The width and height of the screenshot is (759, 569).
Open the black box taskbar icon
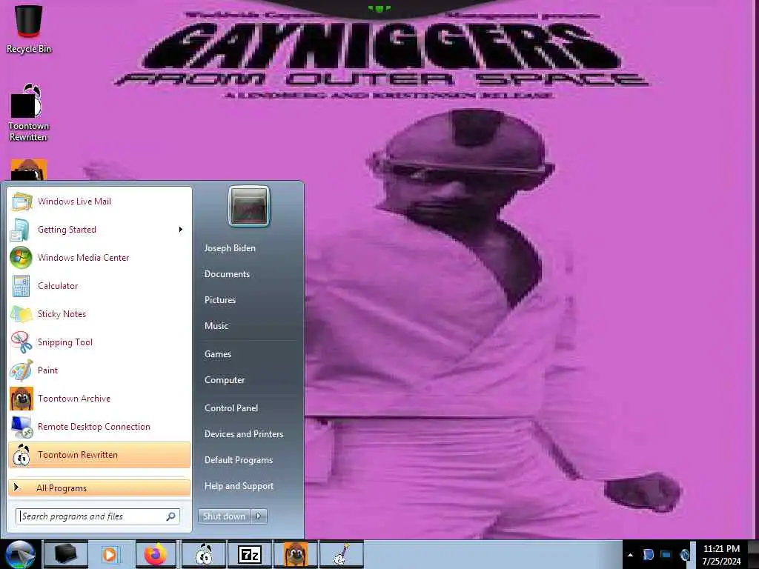pos(66,554)
